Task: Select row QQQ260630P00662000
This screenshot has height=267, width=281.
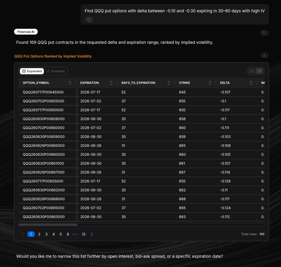Action: click(x=141, y=190)
